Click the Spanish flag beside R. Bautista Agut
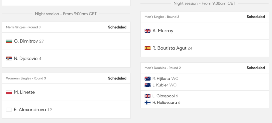Image resolution: width=272 pixels, height=123 pixels. (147, 48)
